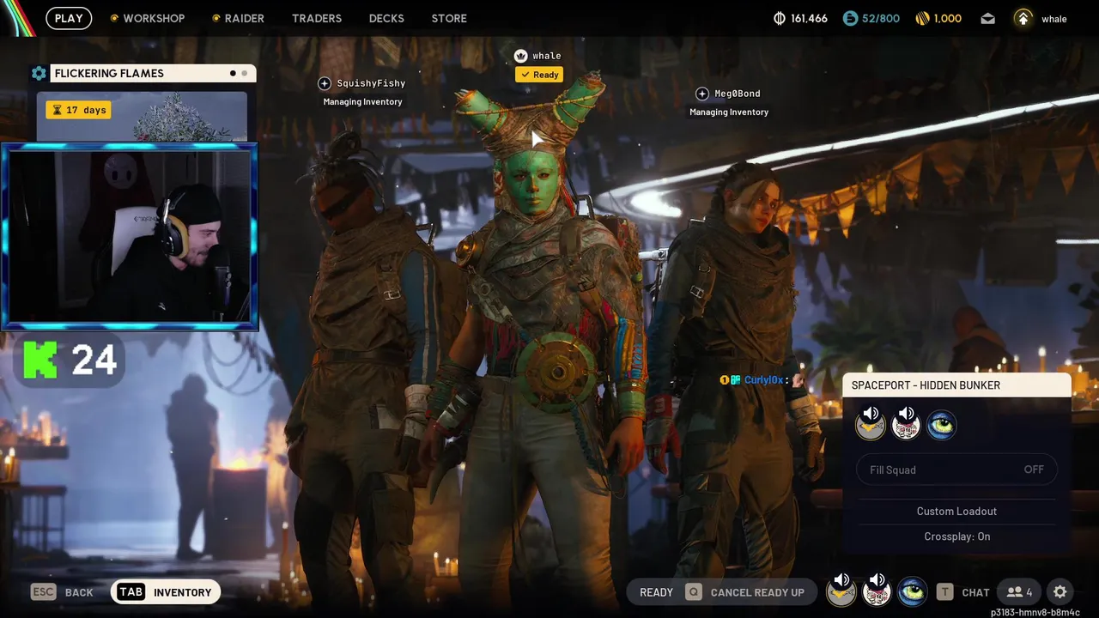Click the Flickering Flames event gear icon
The image size is (1099, 618).
pos(39,74)
